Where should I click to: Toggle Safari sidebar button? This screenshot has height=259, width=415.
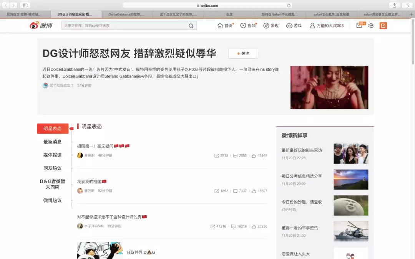[25, 5]
